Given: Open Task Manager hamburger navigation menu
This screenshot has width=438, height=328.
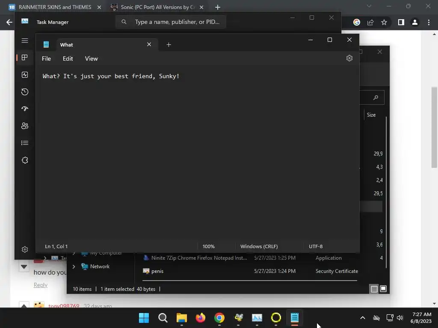Looking at the screenshot, I should (x=25, y=41).
